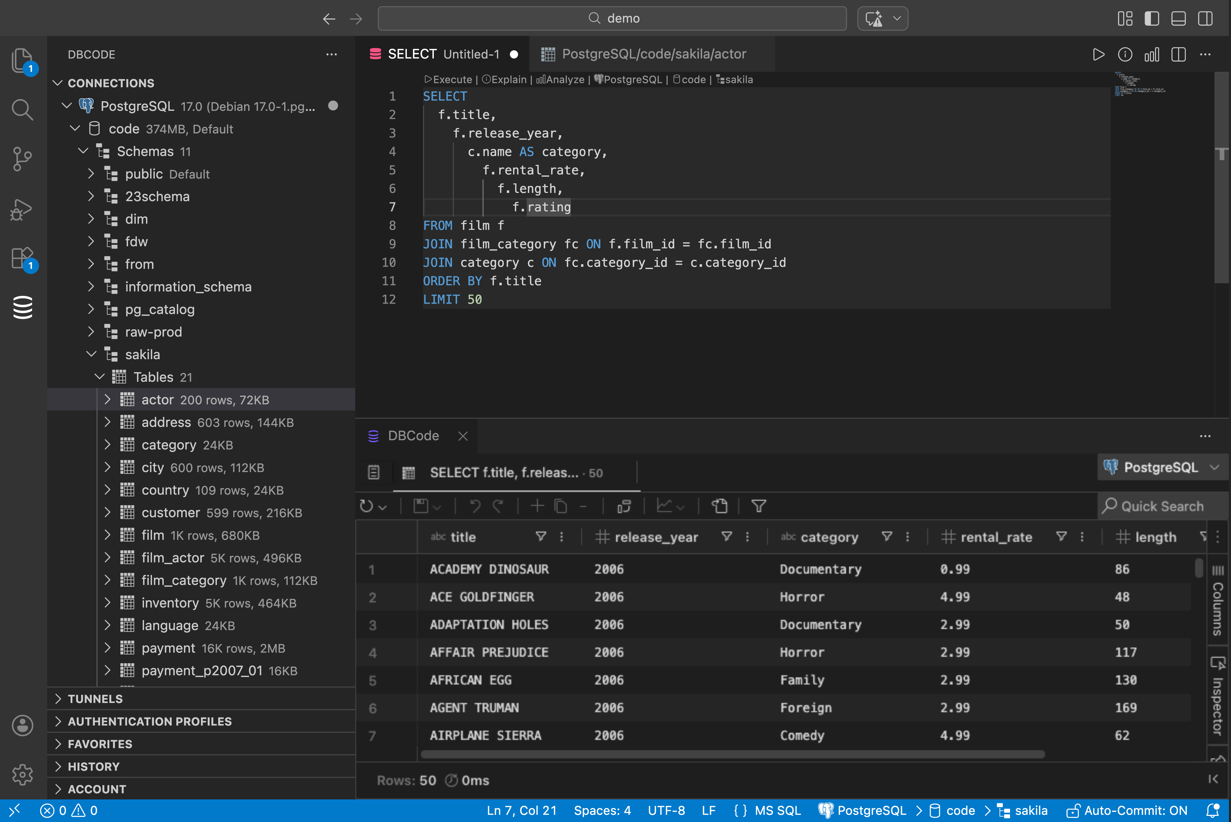This screenshot has height=822, width=1231.
Task: Run the query with the play icon
Action: (x=1099, y=54)
